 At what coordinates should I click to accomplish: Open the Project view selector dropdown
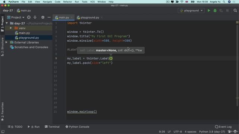16,17
